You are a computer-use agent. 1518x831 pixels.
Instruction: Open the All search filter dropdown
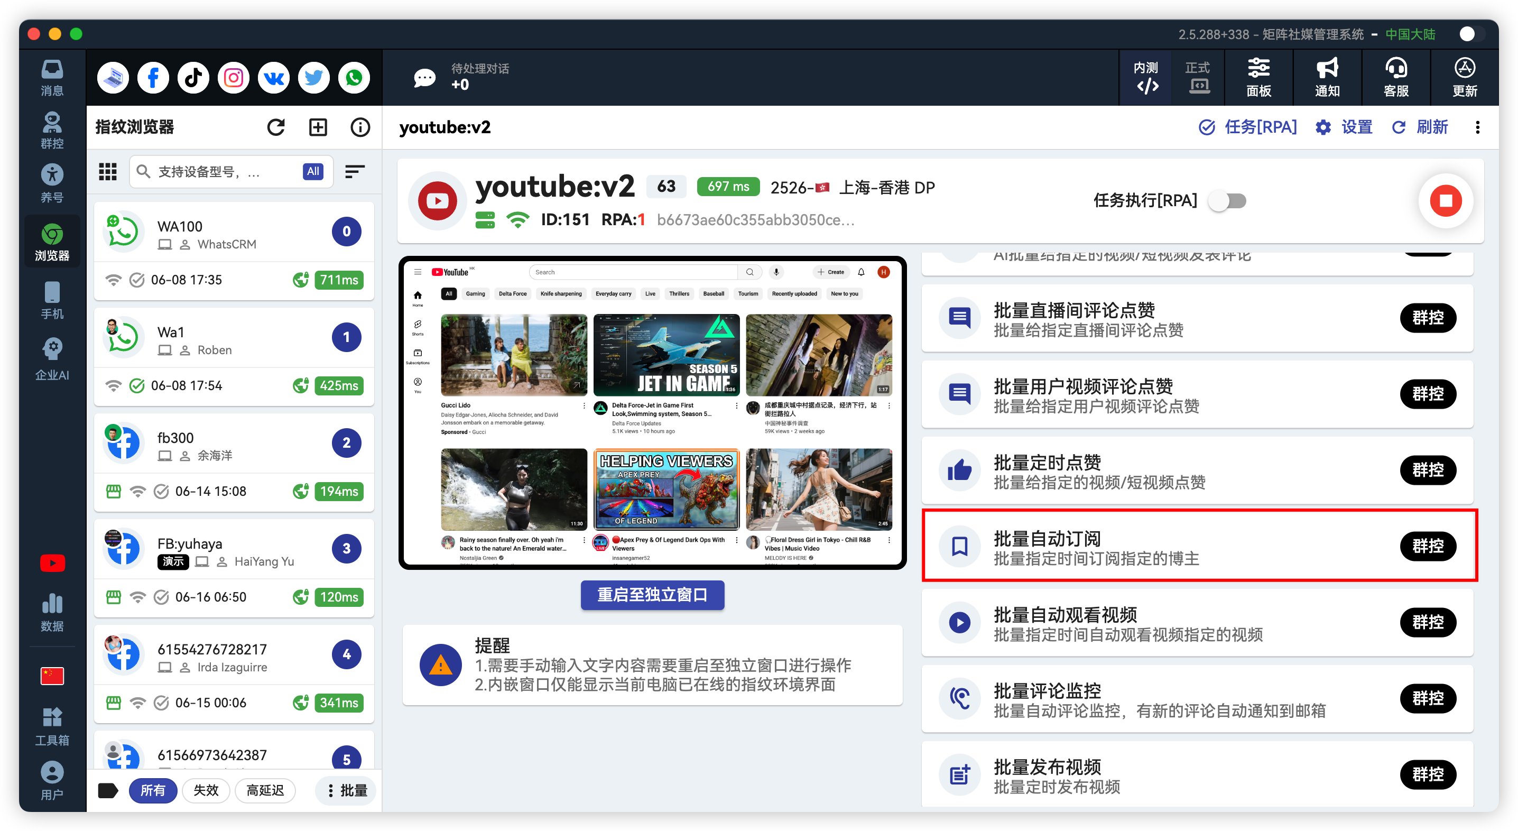pos(312,171)
